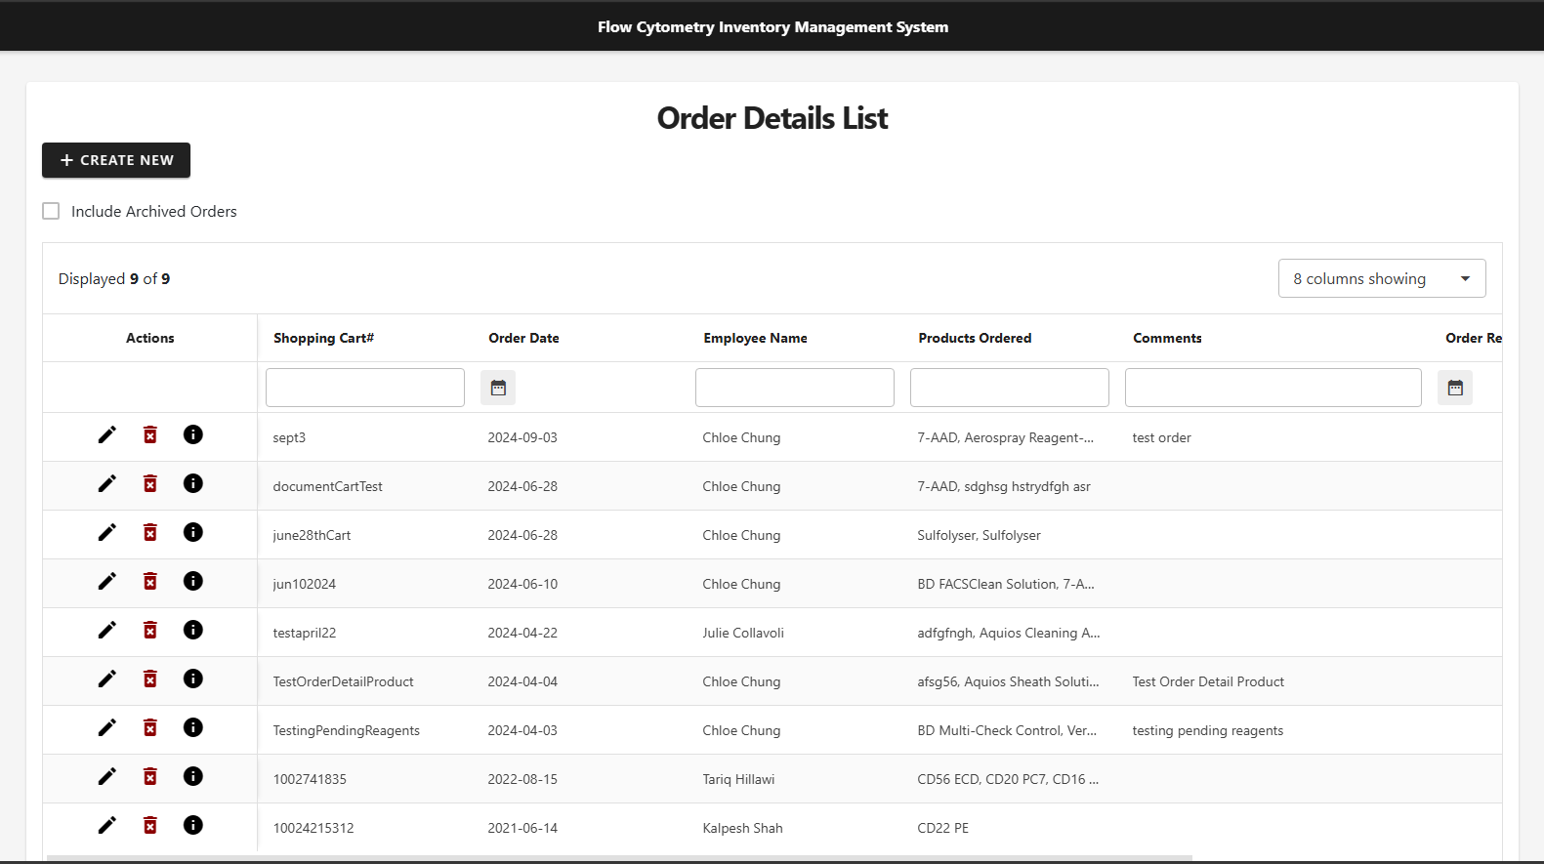Viewport: 1544px width, 864px height.
Task: Select 'CD22 PE' products cell
Action: 942,828
